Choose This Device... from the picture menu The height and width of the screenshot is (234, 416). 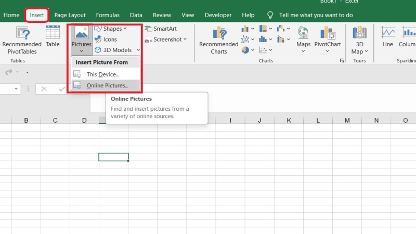tap(106, 74)
